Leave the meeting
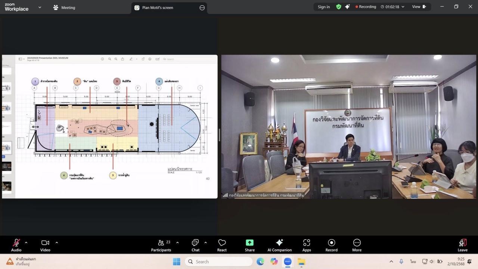 point(462,245)
